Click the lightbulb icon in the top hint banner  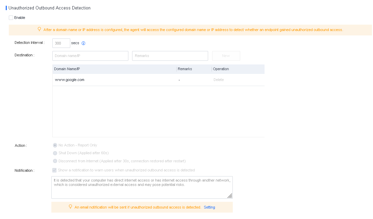tap(39, 29)
